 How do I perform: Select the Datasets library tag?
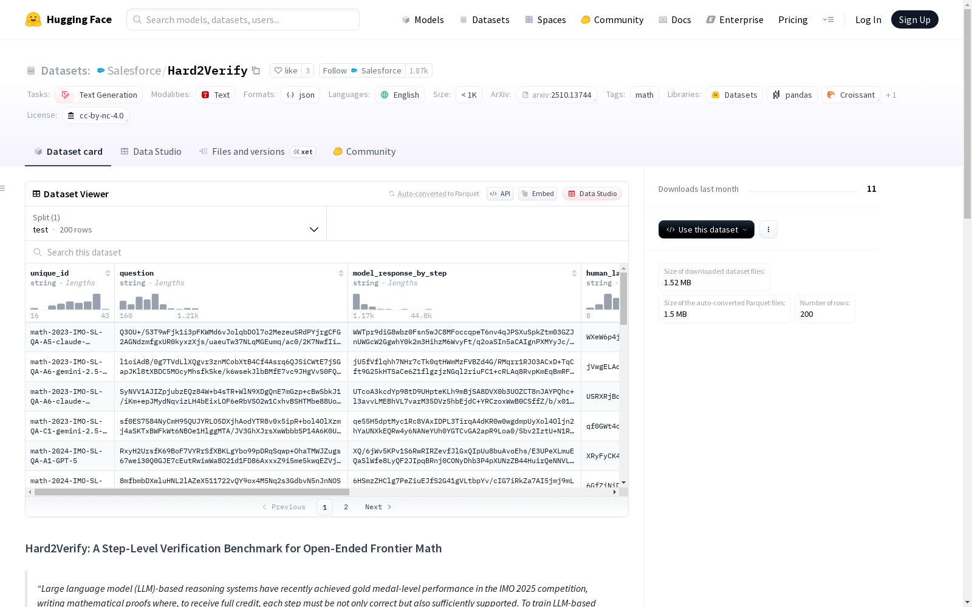click(x=734, y=95)
